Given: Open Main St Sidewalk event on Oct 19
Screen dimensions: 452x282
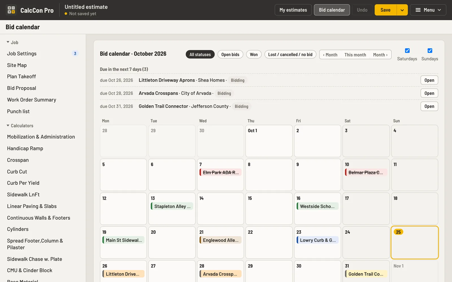Looking at the screenshot, I should click(123, 240).
